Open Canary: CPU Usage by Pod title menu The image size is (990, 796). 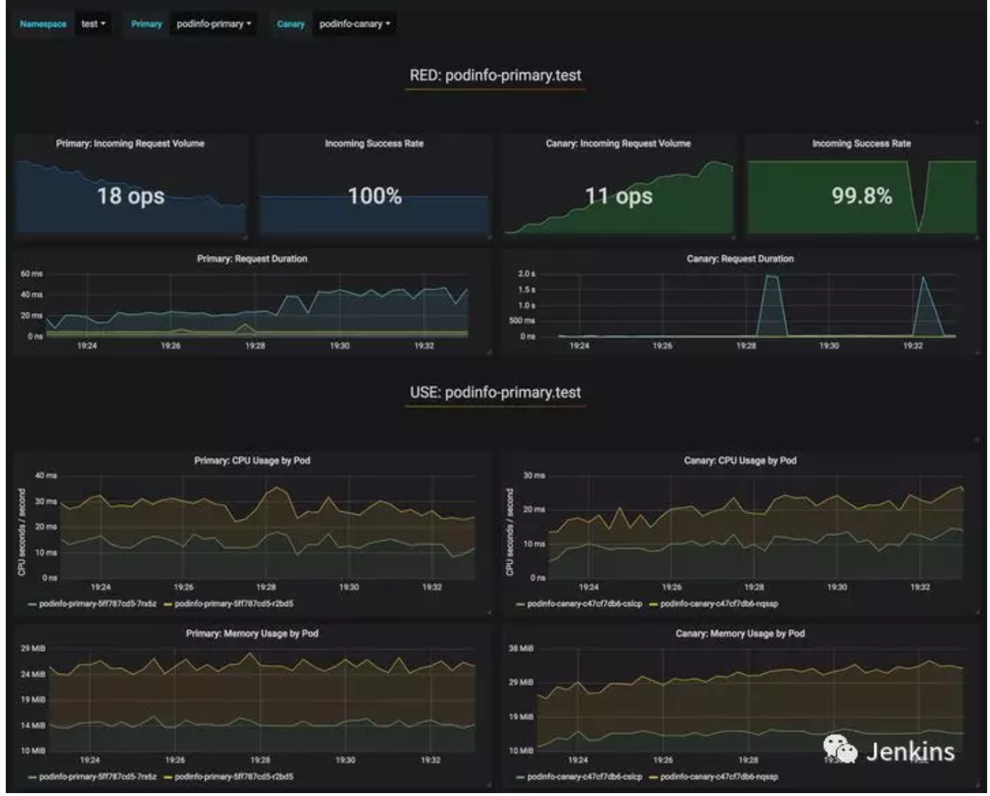tap(740, 460)
